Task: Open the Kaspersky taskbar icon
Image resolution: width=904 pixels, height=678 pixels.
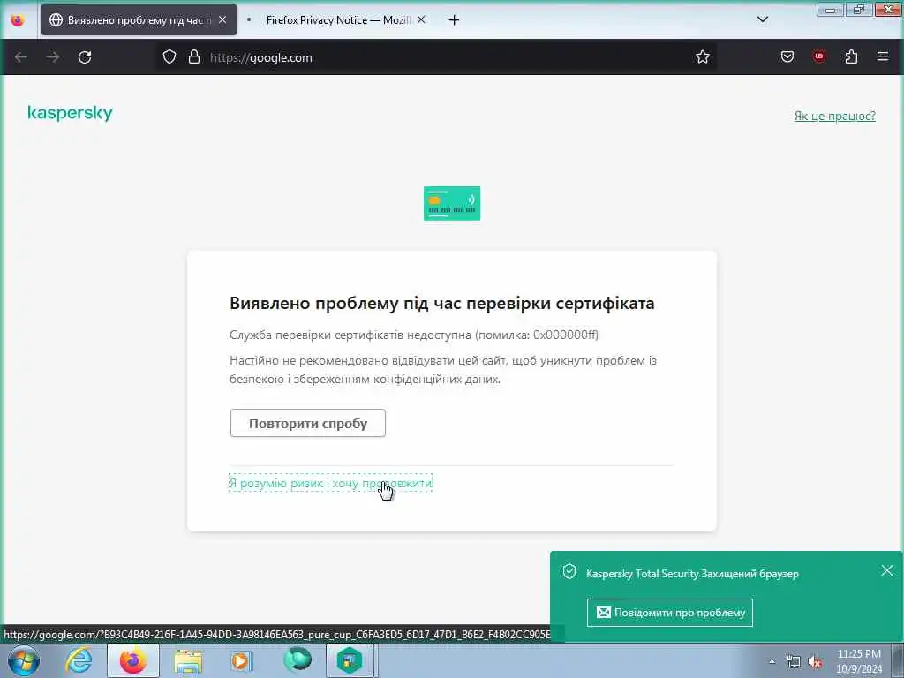Action: [x=350, y=660]
